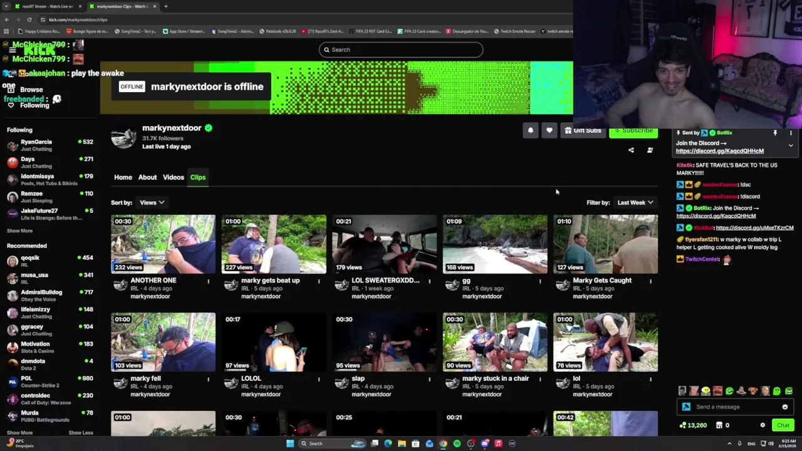Open the LOL SWEATERGXDD clip thumbnail

coord(384,244)
